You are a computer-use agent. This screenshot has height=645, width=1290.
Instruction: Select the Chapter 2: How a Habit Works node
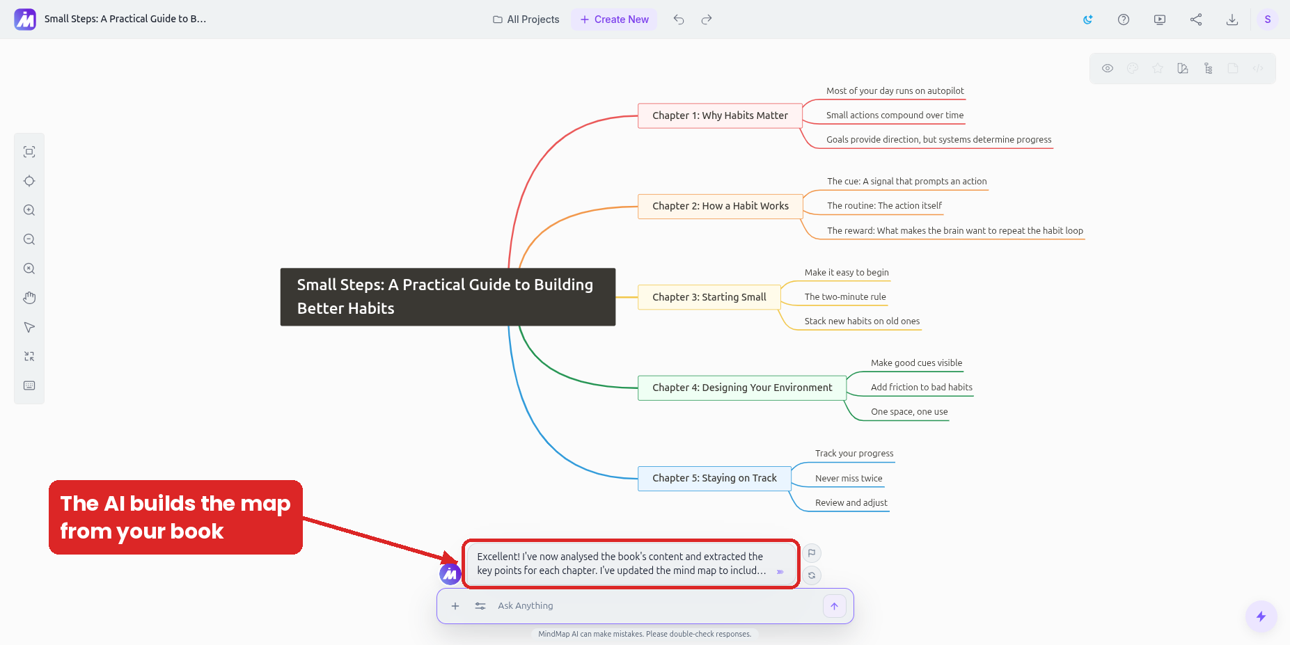click(x=721, y=206)
